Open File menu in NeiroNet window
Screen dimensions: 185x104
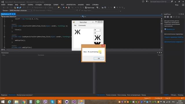[75, 25]
